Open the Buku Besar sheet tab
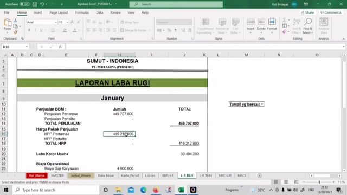The width and height of the screenshot is (347, 195). coord(106,175)
